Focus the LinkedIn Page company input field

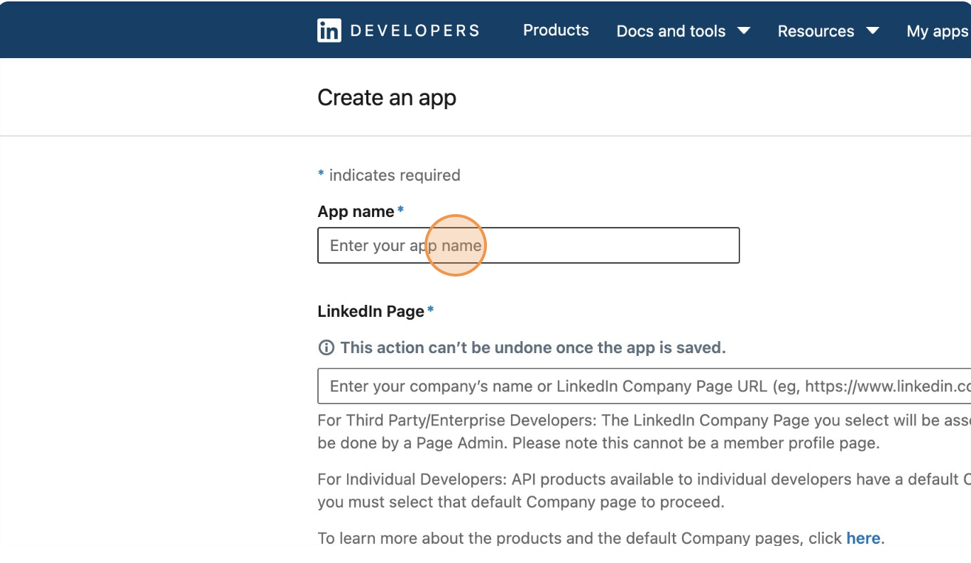coord(644,386)
